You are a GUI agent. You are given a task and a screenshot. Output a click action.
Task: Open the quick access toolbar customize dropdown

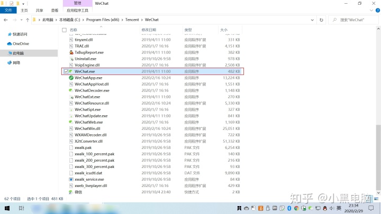tap(23, 4)
